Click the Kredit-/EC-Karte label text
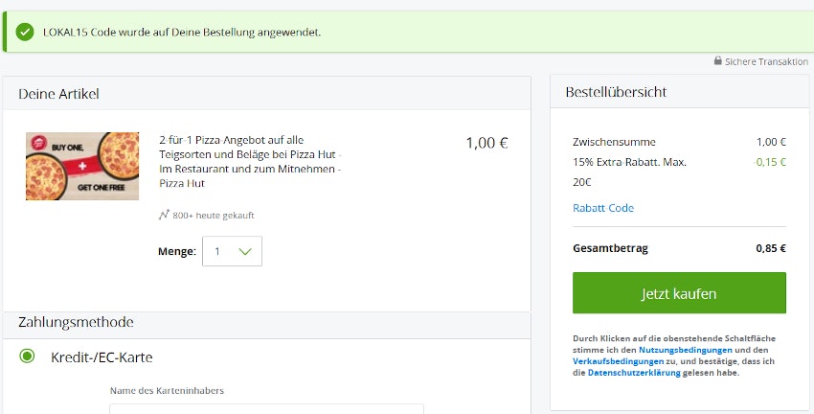This screenshot has width=814, height=414. (x=102, y=357)
